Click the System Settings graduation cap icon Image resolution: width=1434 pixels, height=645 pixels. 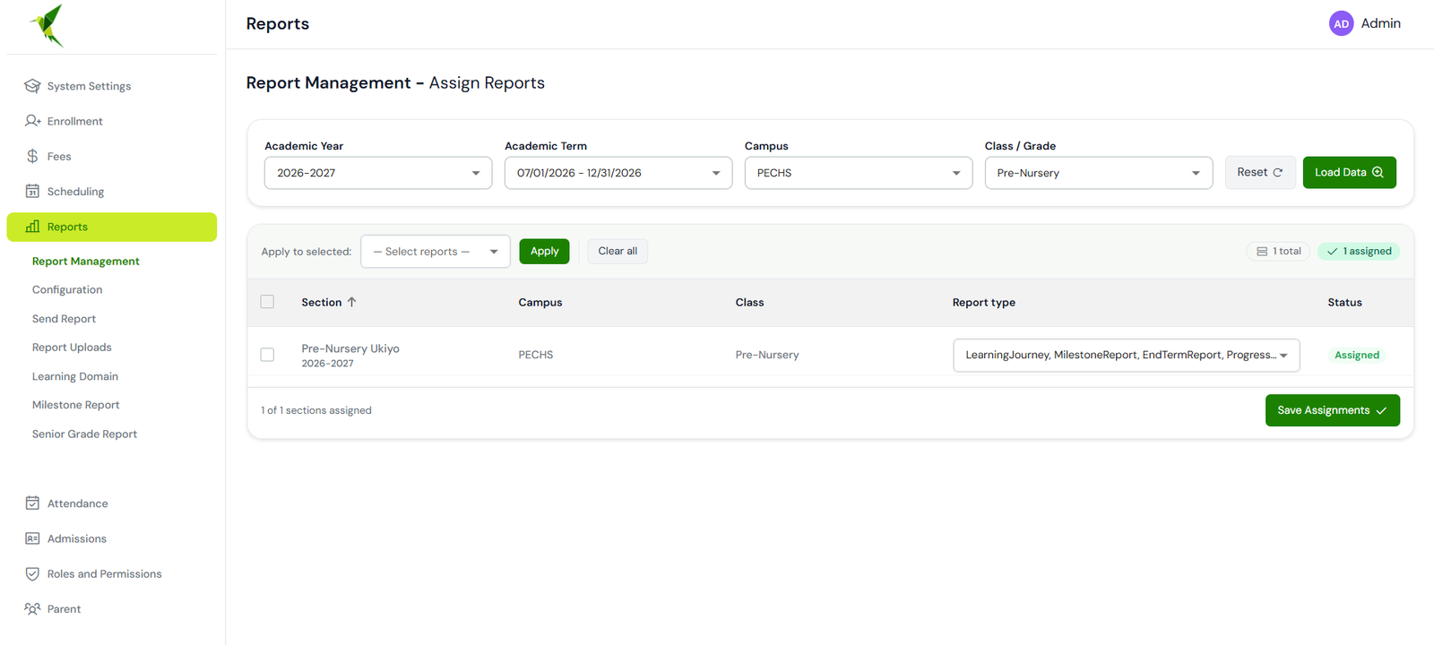pyautogui.click(x=32, y=86)
